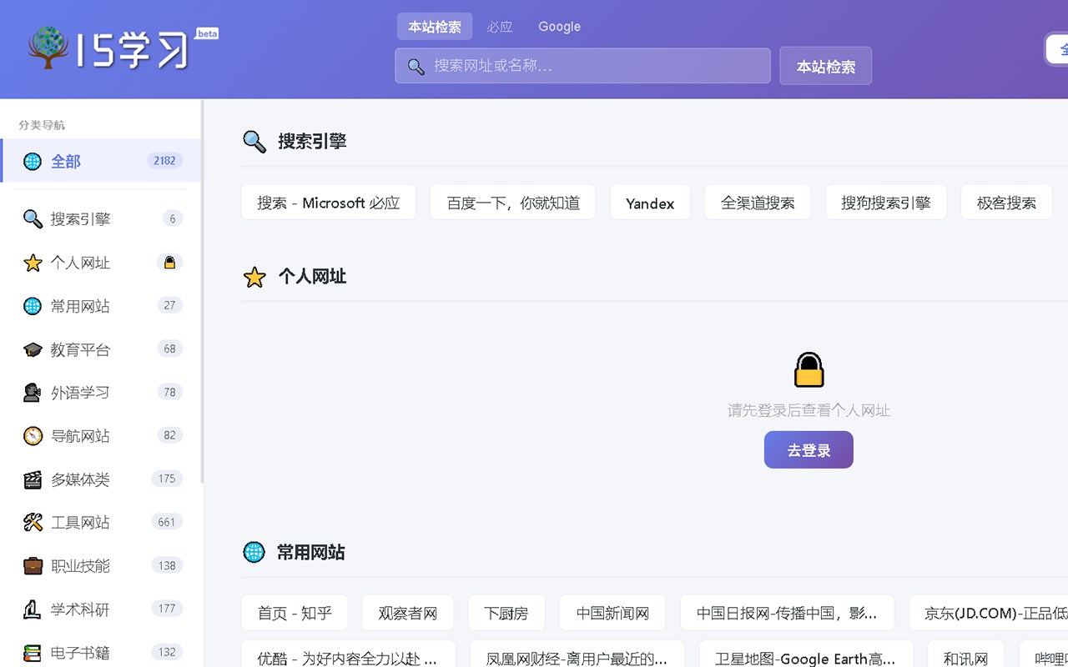Open 个人网址 category in sidebar

pos(100,263)
